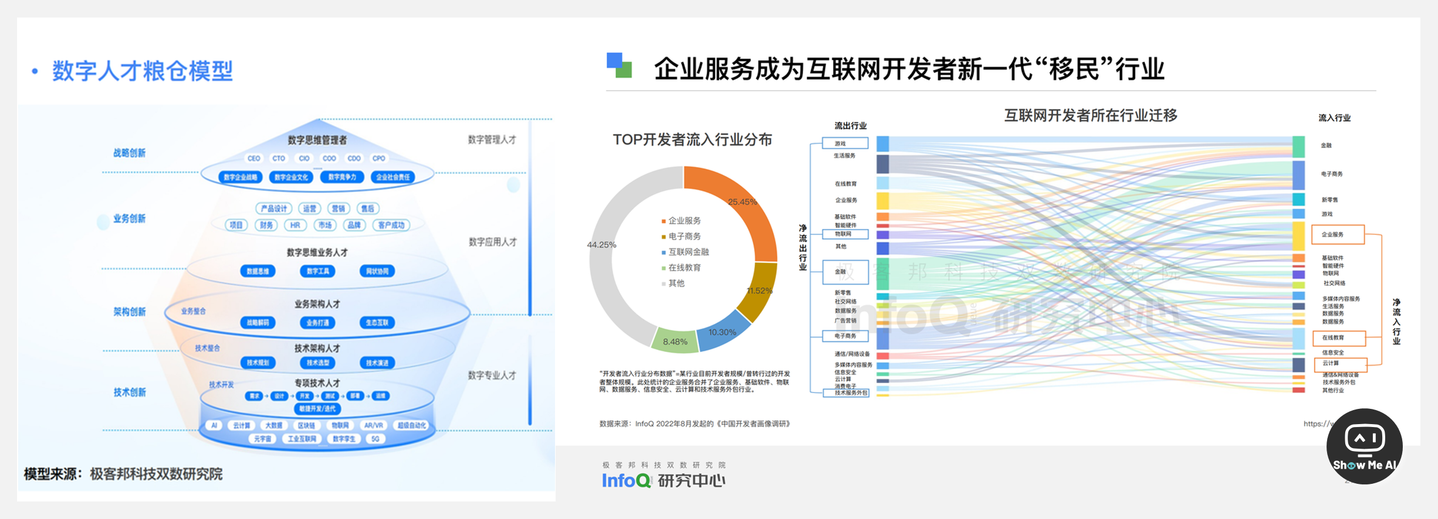Click the 5G pill at the pyramid base

375,439
